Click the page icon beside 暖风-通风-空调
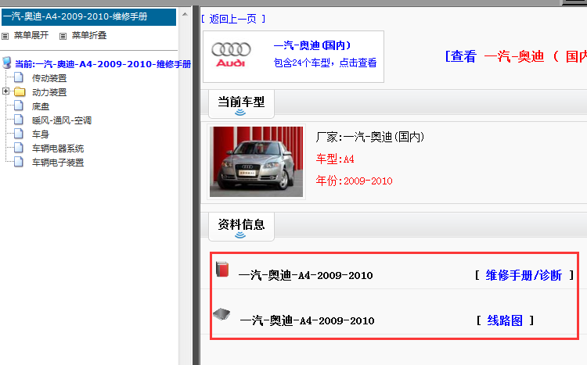The image size is (587, 365). coord(18,120)
